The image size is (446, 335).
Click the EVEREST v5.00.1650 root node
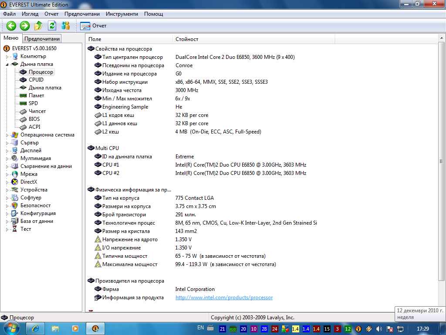(x=34, y=48)
